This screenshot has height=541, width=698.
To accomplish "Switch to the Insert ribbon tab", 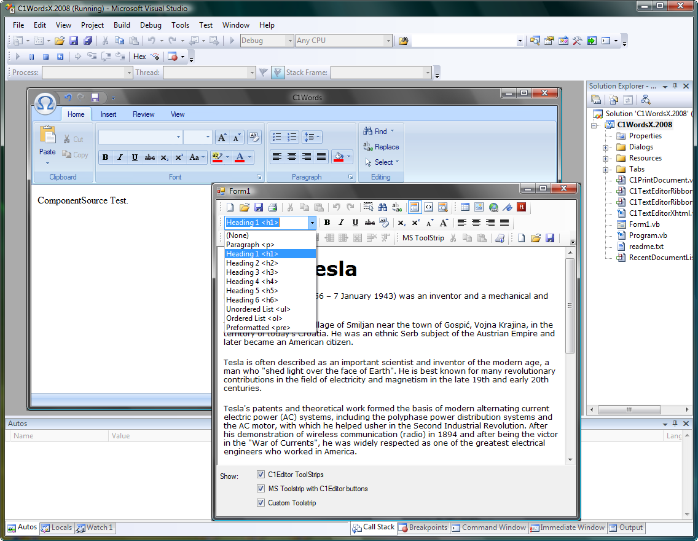I will click(x=108, y=114).
